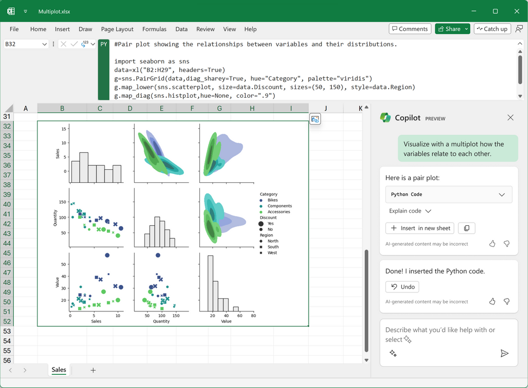Click the PY Python indicator in formula bar
This screenshot has height=388, width=528.
coord(104,44)
